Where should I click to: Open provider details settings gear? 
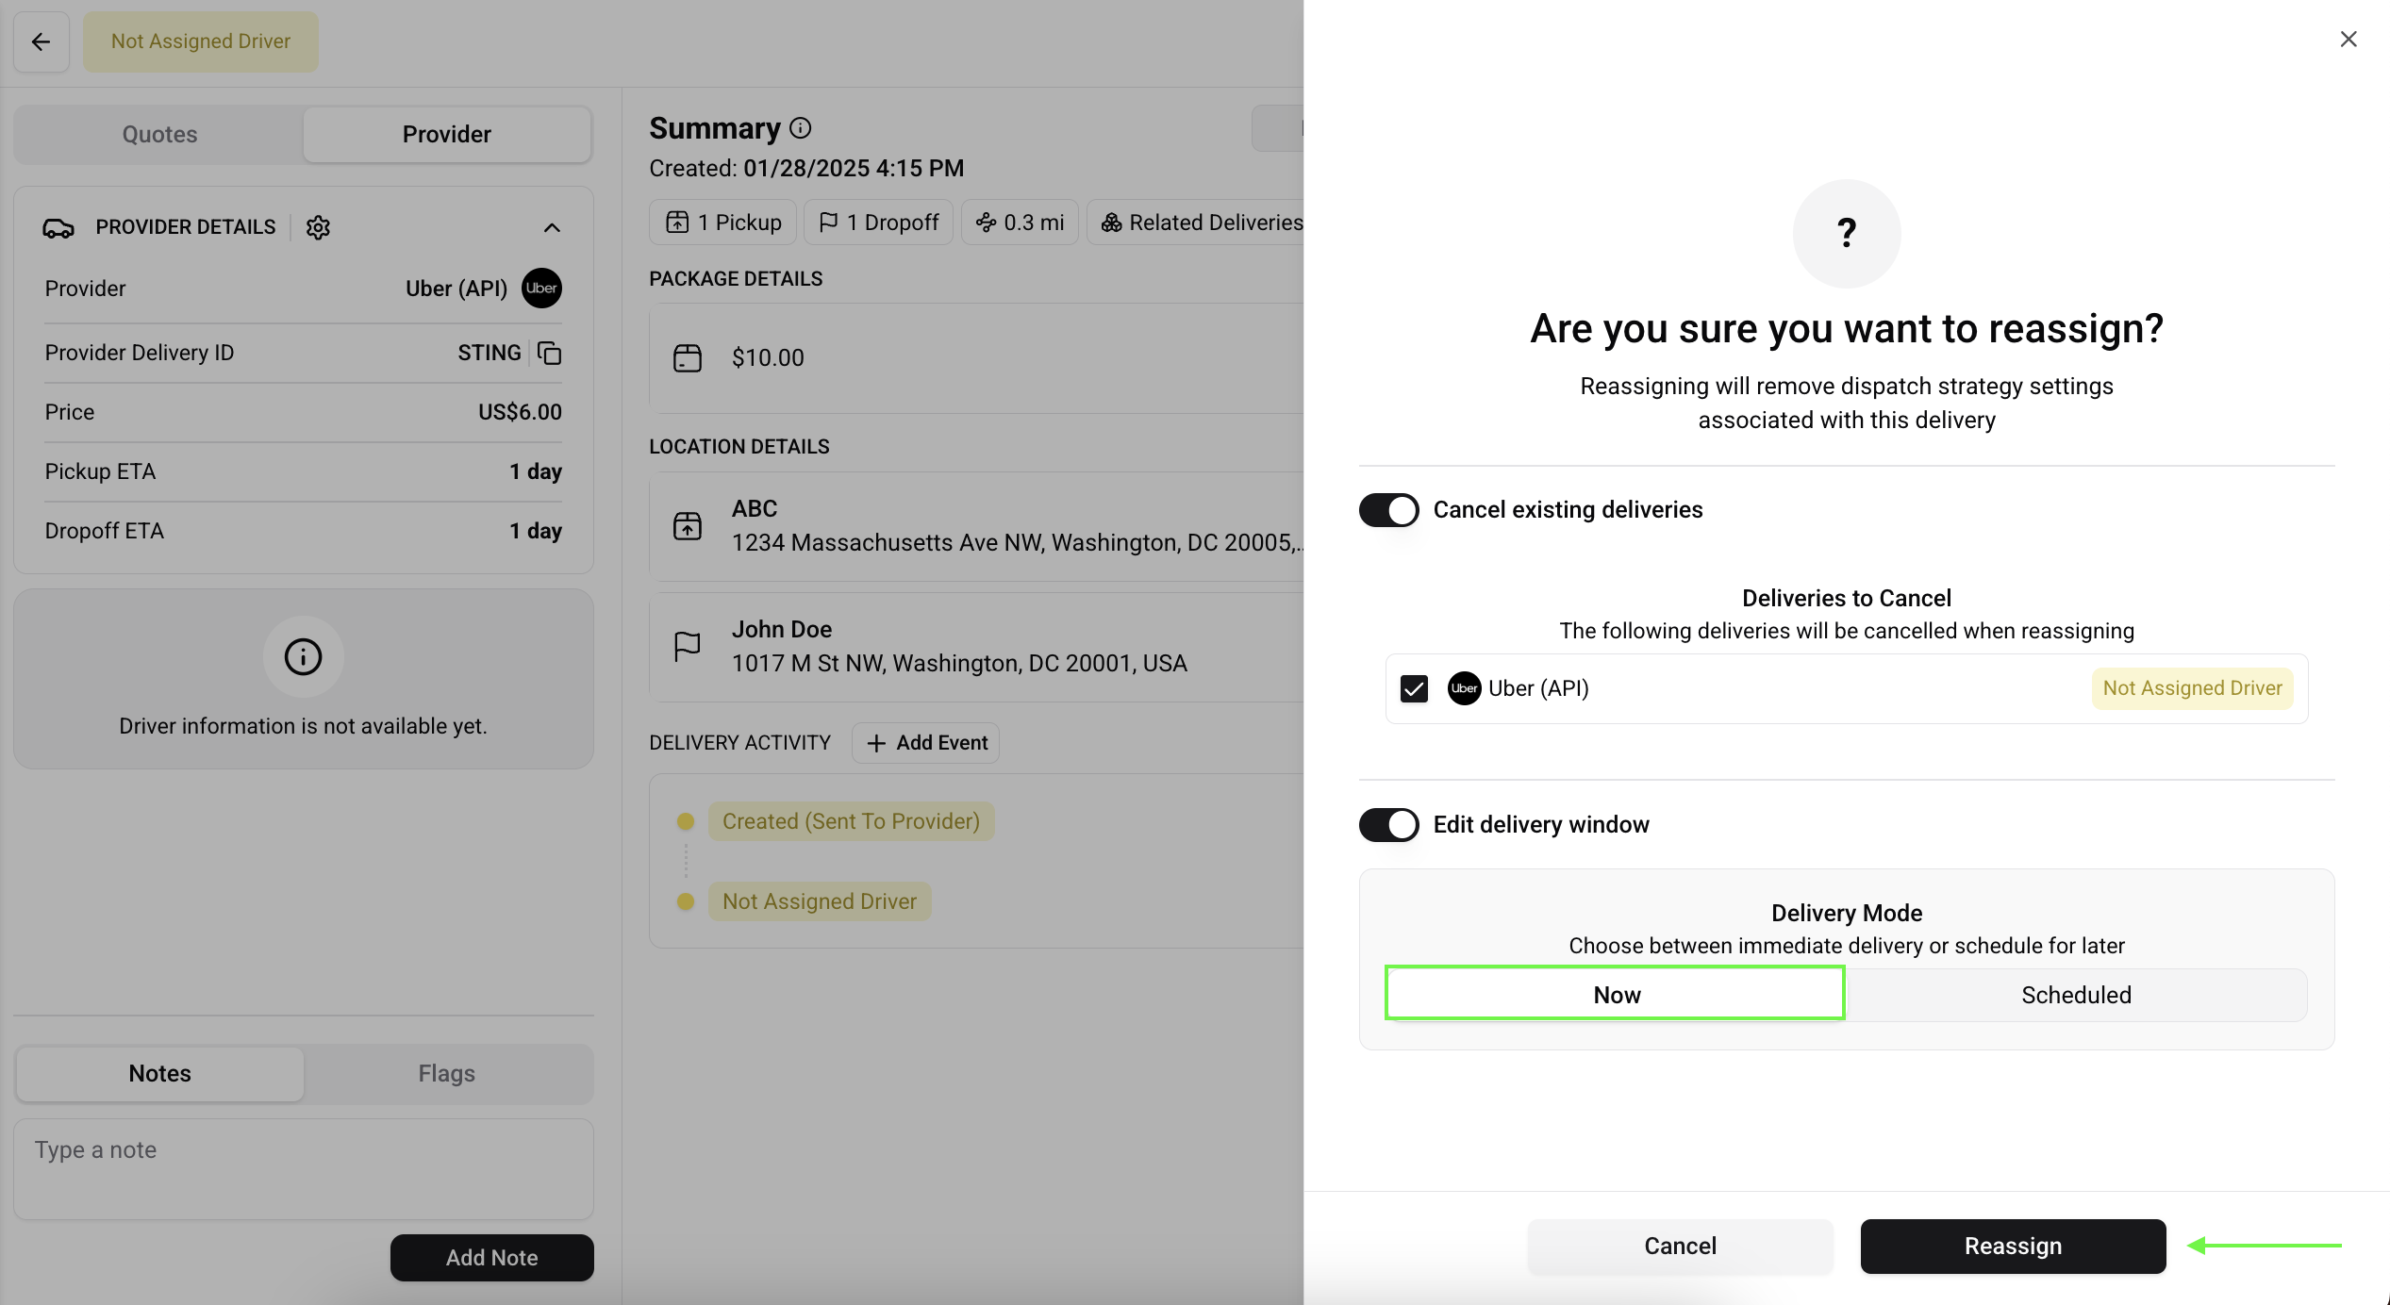318,227
